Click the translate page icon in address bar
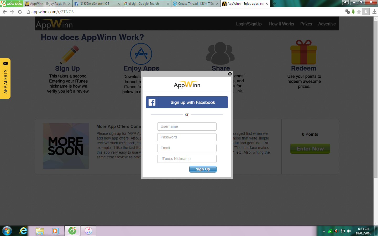 tap(348, 12)
